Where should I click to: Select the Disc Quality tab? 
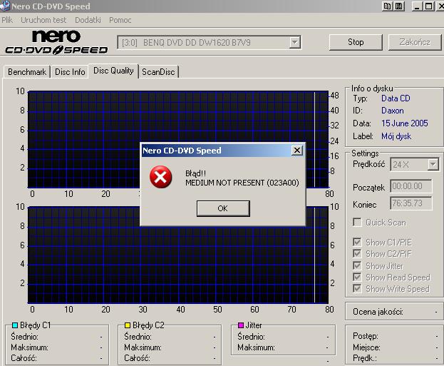[x=113, y=71]
